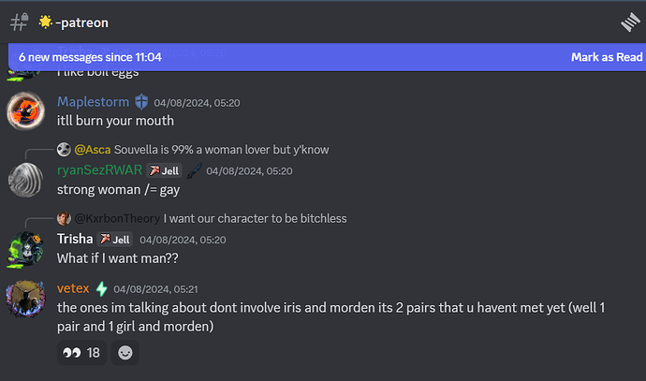Click the role icon beside ryanSezRWAR's Jell tag
The width and height of the screenshot is (646, 381).
(x=195, y=170)
